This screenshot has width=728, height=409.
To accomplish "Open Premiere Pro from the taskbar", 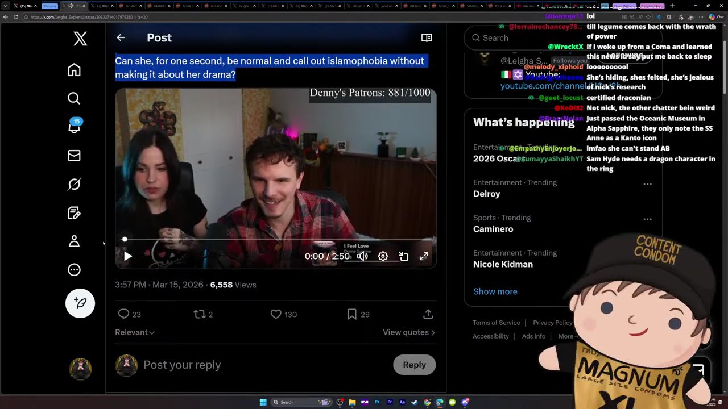I will point(390,402).
